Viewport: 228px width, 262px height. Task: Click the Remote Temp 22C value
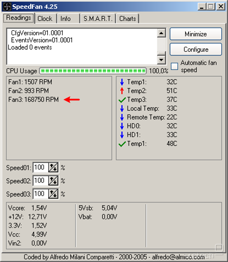pyautogui.click(x=172, y=117)
